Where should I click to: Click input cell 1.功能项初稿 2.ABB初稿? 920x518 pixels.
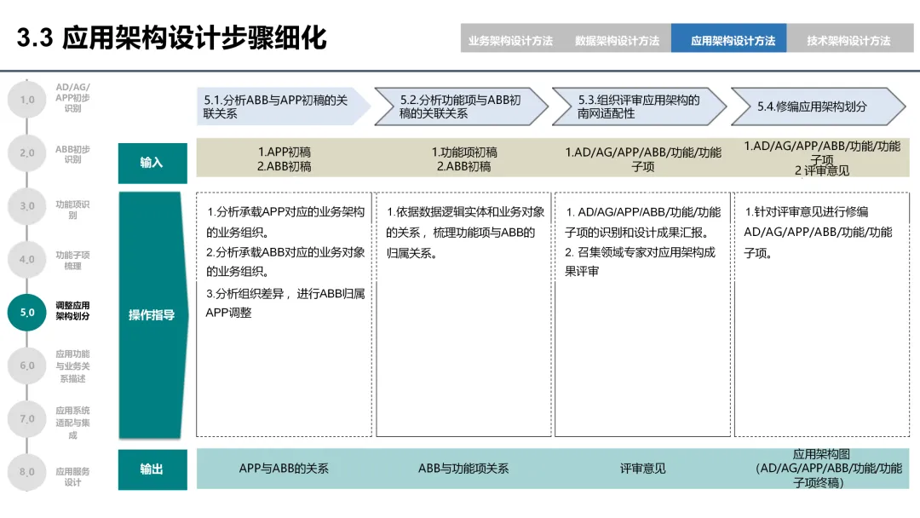point(464,159)
